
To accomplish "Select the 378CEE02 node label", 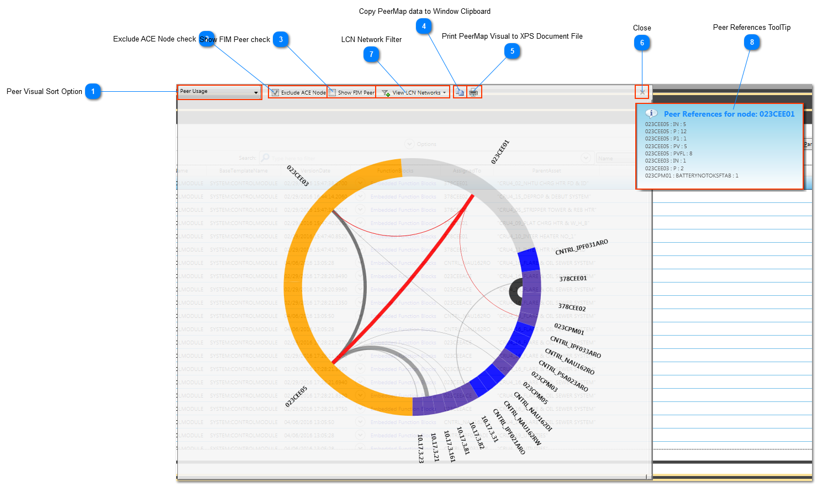I will [x=572, y=307].
